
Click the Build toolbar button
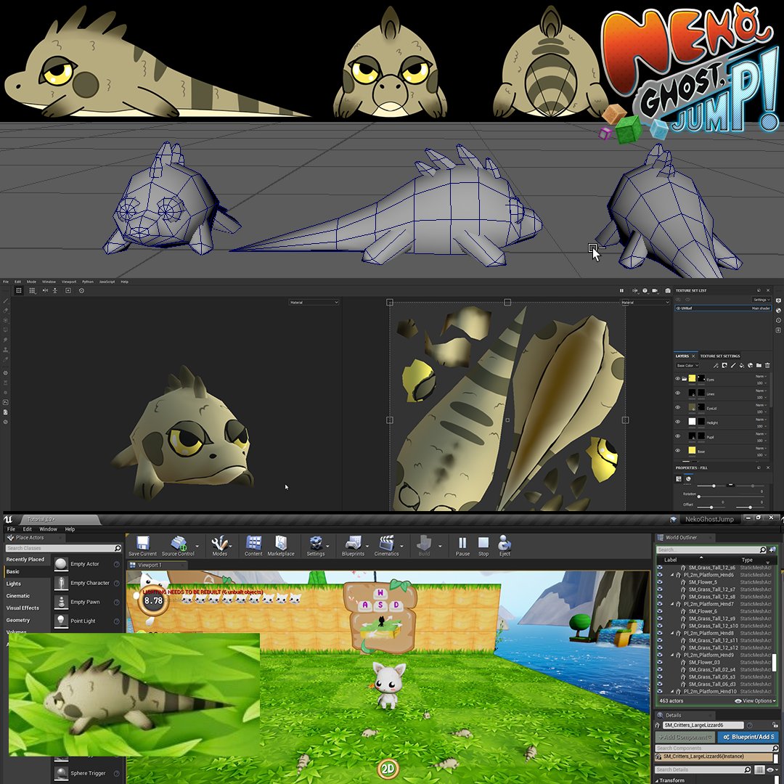click(424, 545)
